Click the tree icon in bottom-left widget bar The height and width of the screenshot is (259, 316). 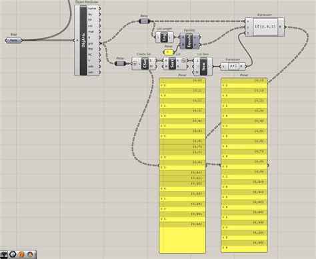[x=4, y=254]
